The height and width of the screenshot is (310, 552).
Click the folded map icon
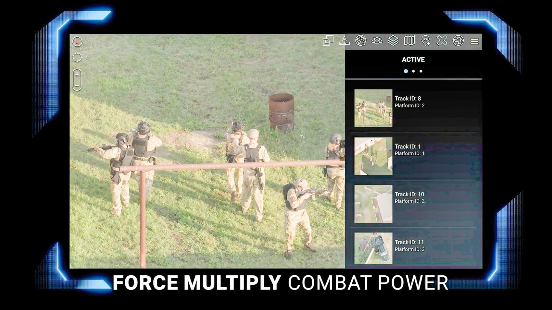click(x=409, y=41)
